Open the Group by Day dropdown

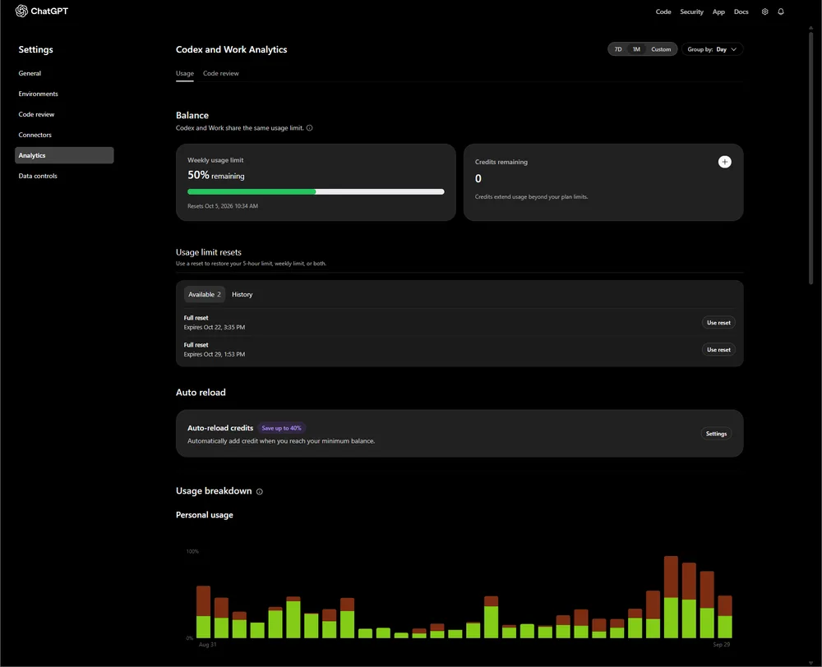pyautogui.click(x=712, y=49)
